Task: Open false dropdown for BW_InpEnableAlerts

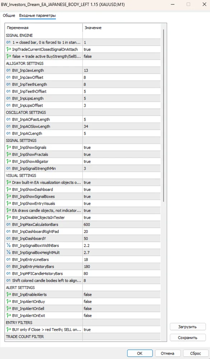Action: tap(121, 294)
